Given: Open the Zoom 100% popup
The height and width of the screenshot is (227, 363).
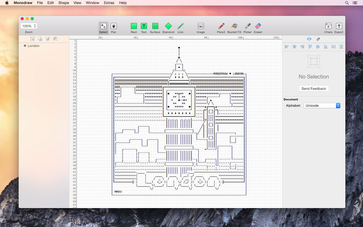Looking at the screenshot, I should [29, 26].
